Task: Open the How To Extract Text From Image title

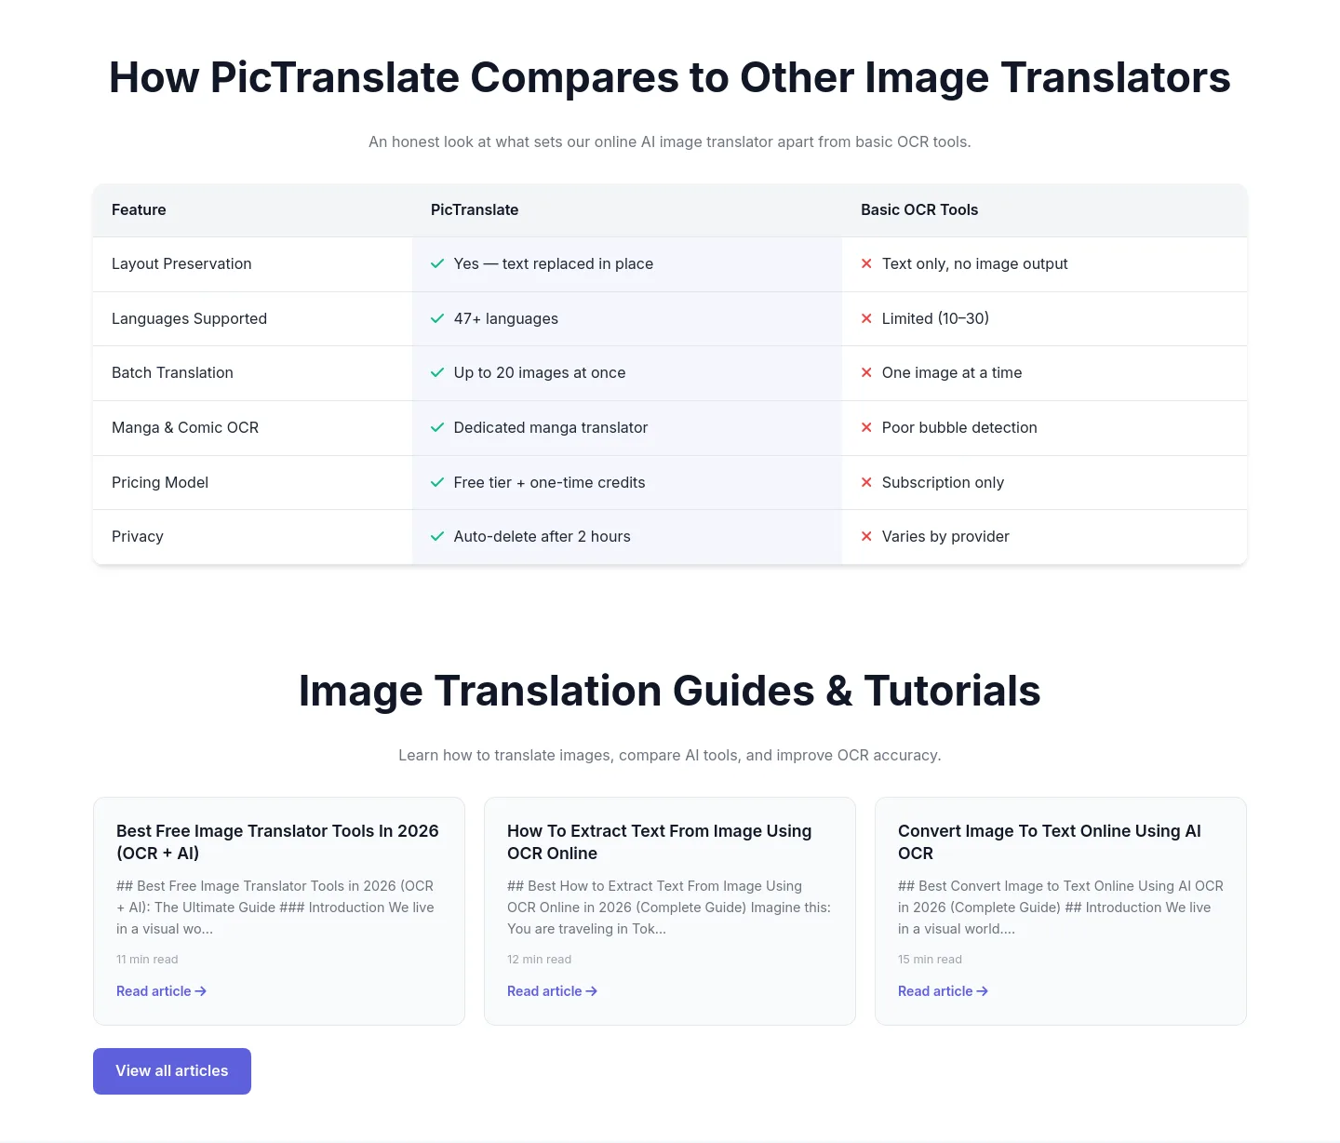Action: (x=659, y=842)
